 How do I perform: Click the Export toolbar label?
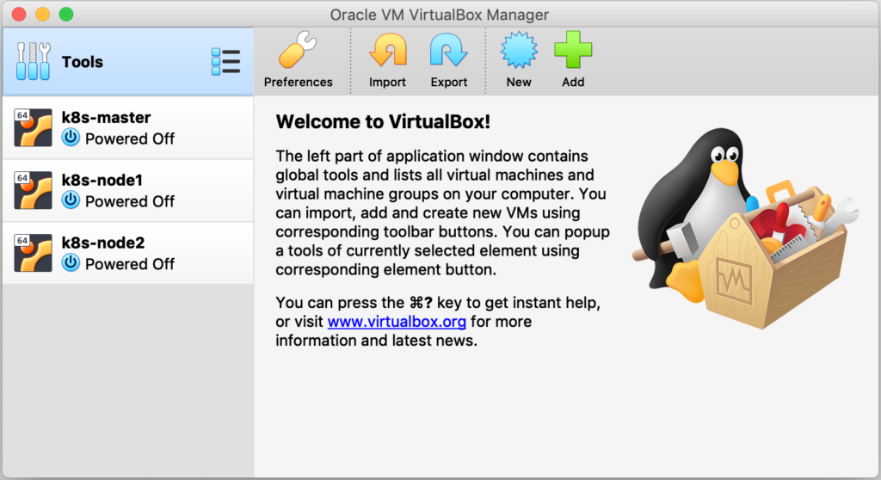point(449,82)
